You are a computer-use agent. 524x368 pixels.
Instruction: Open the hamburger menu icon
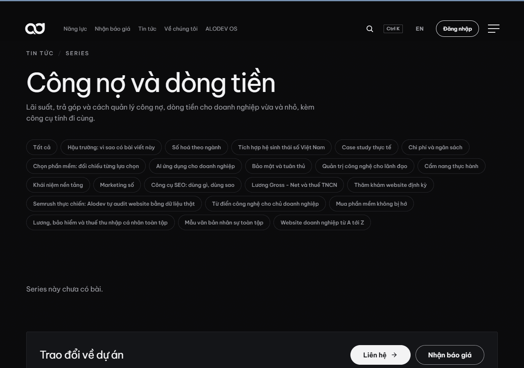(494, 29)
